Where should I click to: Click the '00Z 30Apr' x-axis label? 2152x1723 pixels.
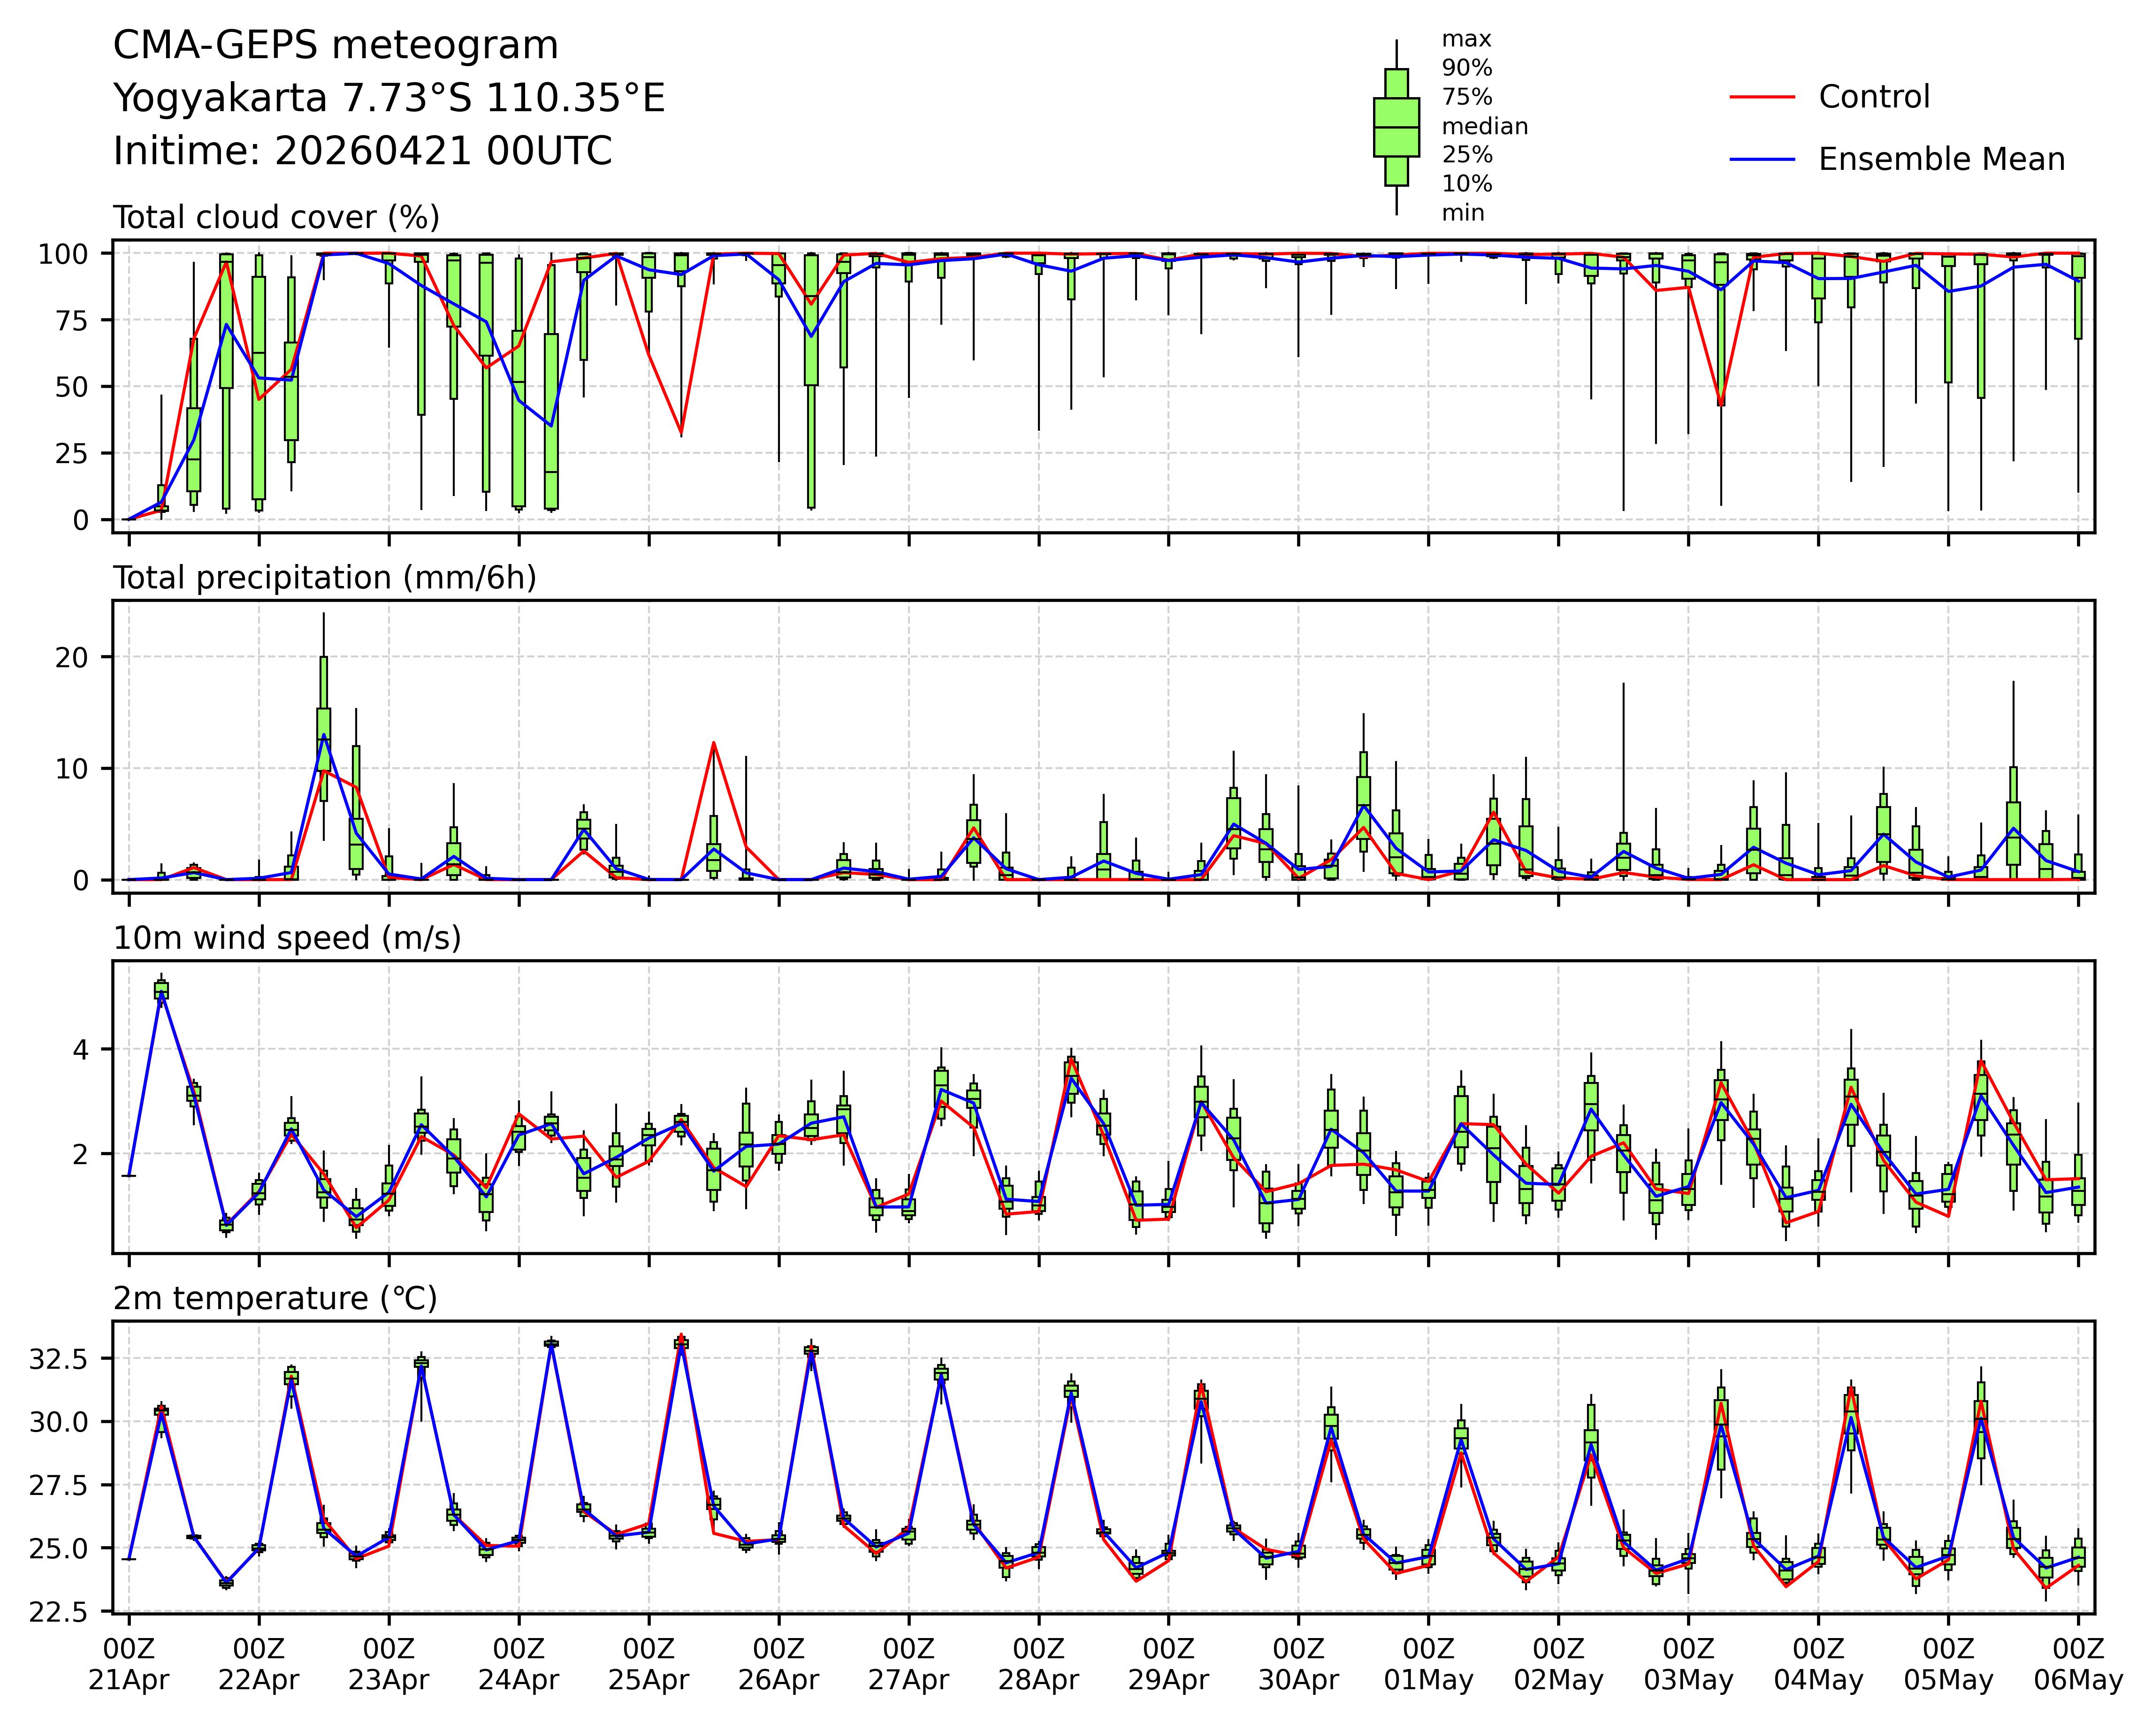(1297, 1664)
